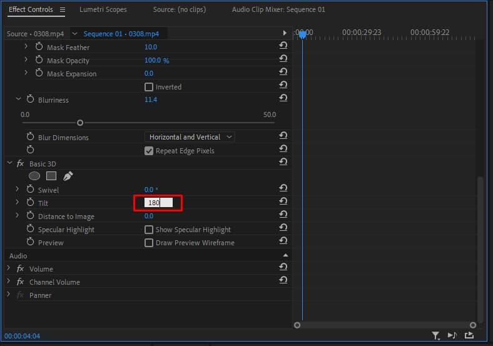493x346 pixels.
Task: Toggle animation stopwatch for Swivel
Action: [30, 189]
